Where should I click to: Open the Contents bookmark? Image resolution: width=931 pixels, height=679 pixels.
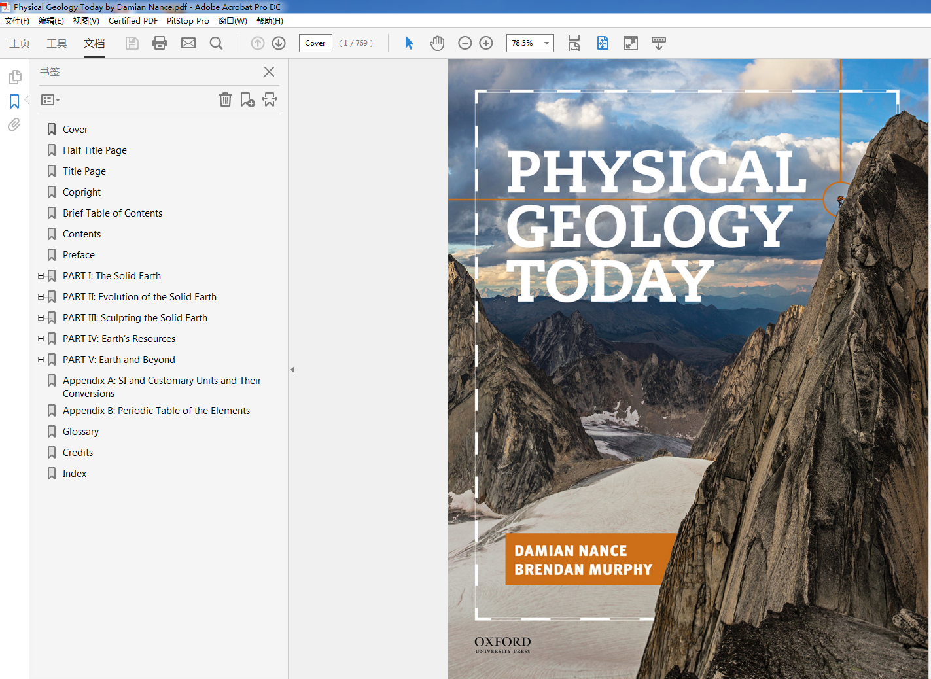pyautogui.click(x=82, y=234)
